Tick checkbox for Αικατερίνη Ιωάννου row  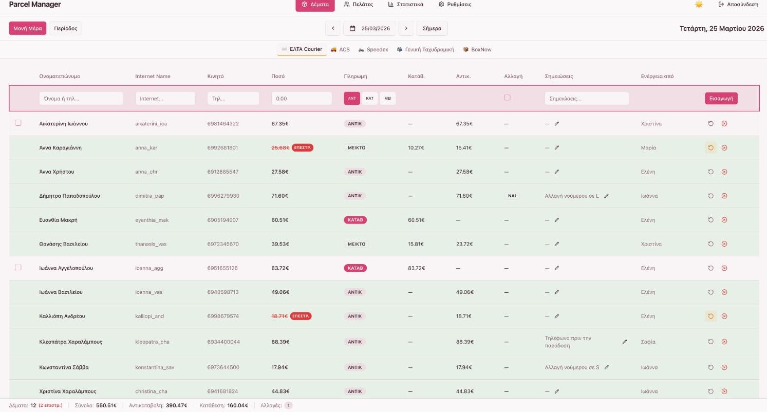pos(18,123)
